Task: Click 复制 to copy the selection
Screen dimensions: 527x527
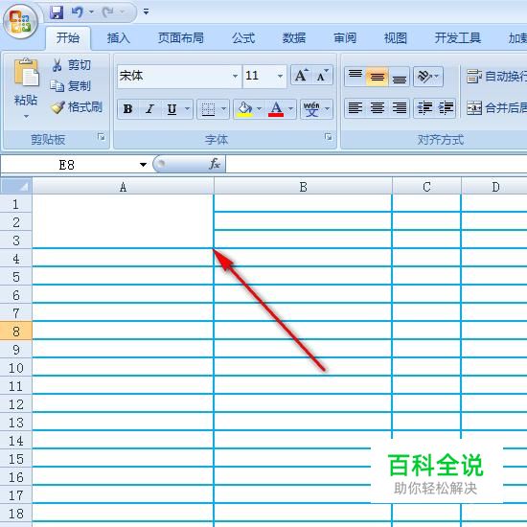Action: (x=71, y=86)
